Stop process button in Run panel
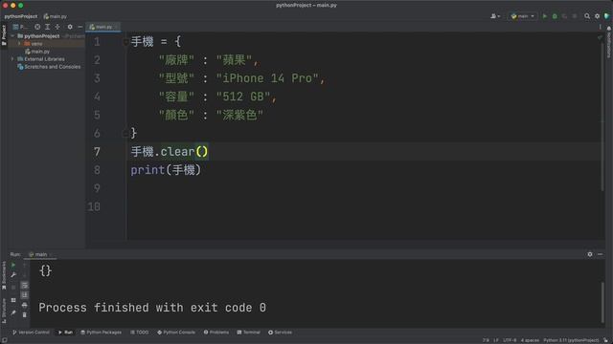613x344 pixels. 13,288
